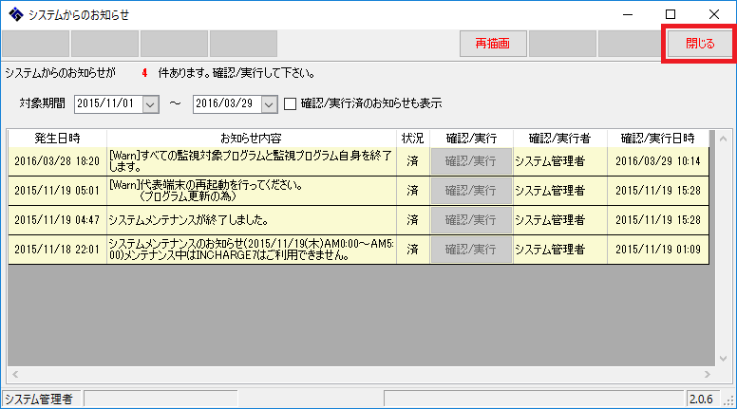Image resolution: width=737 pixels, height=409 pixels.
Task: Click the 閉じる close button
Action: [x=700, y=44]
